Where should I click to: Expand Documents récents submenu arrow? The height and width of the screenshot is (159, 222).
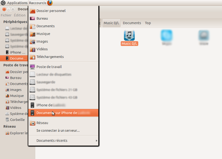[96, 141]
